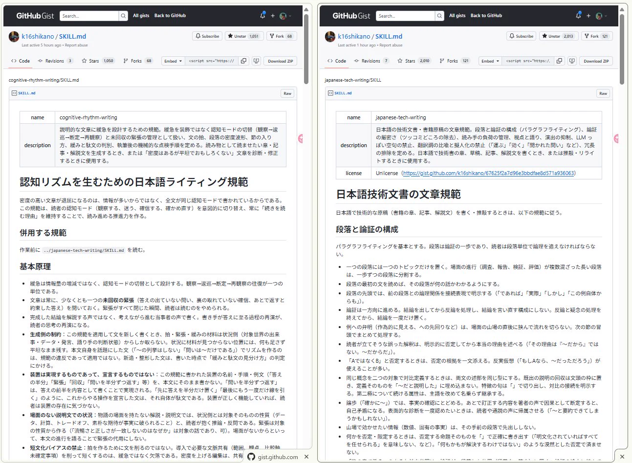Focus embed script field in right window
632x463 pixels.
(x=529, y=61)
